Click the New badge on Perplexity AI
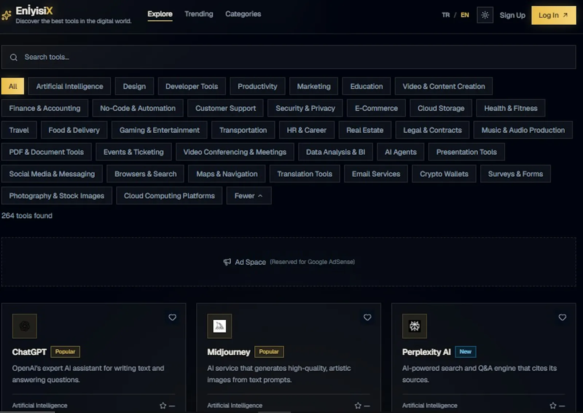583x413 pixels. click(465, 351)
